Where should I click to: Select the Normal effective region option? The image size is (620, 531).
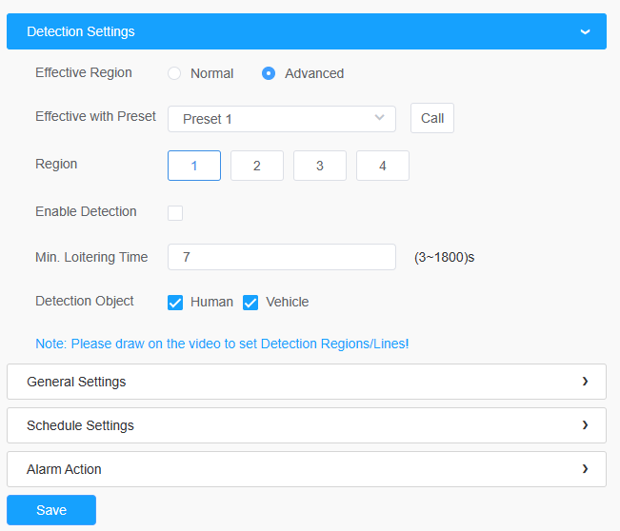point(174,73)
